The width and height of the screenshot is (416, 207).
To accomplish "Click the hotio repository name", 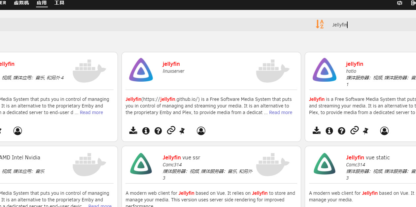I will click(351, 71).
